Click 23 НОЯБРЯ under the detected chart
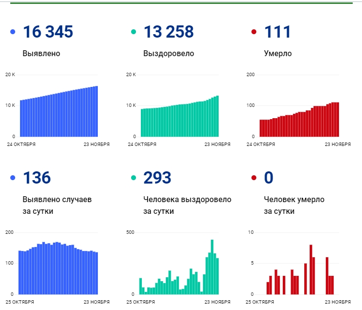The height and width of the screenshot is (310, 362). [x=96, y=145]
